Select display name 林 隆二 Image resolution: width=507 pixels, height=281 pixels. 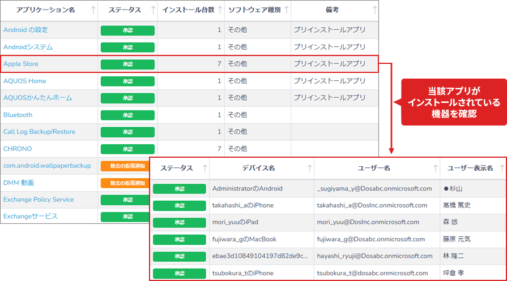tap(453, 256)
